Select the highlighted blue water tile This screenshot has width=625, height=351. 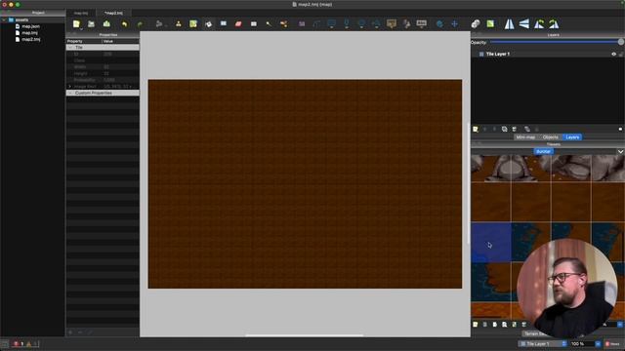point(491,243)
